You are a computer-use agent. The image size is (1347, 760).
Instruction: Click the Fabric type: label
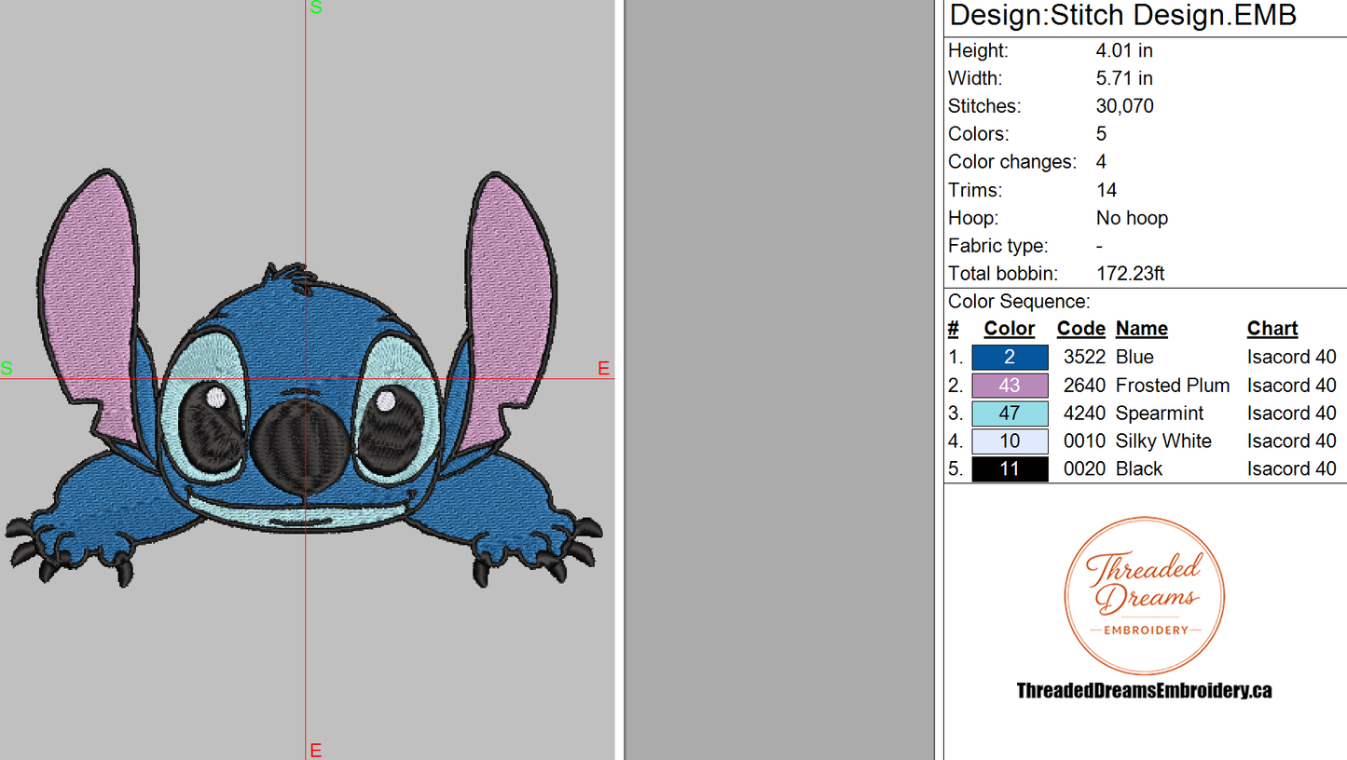click(x=997, y=246)
